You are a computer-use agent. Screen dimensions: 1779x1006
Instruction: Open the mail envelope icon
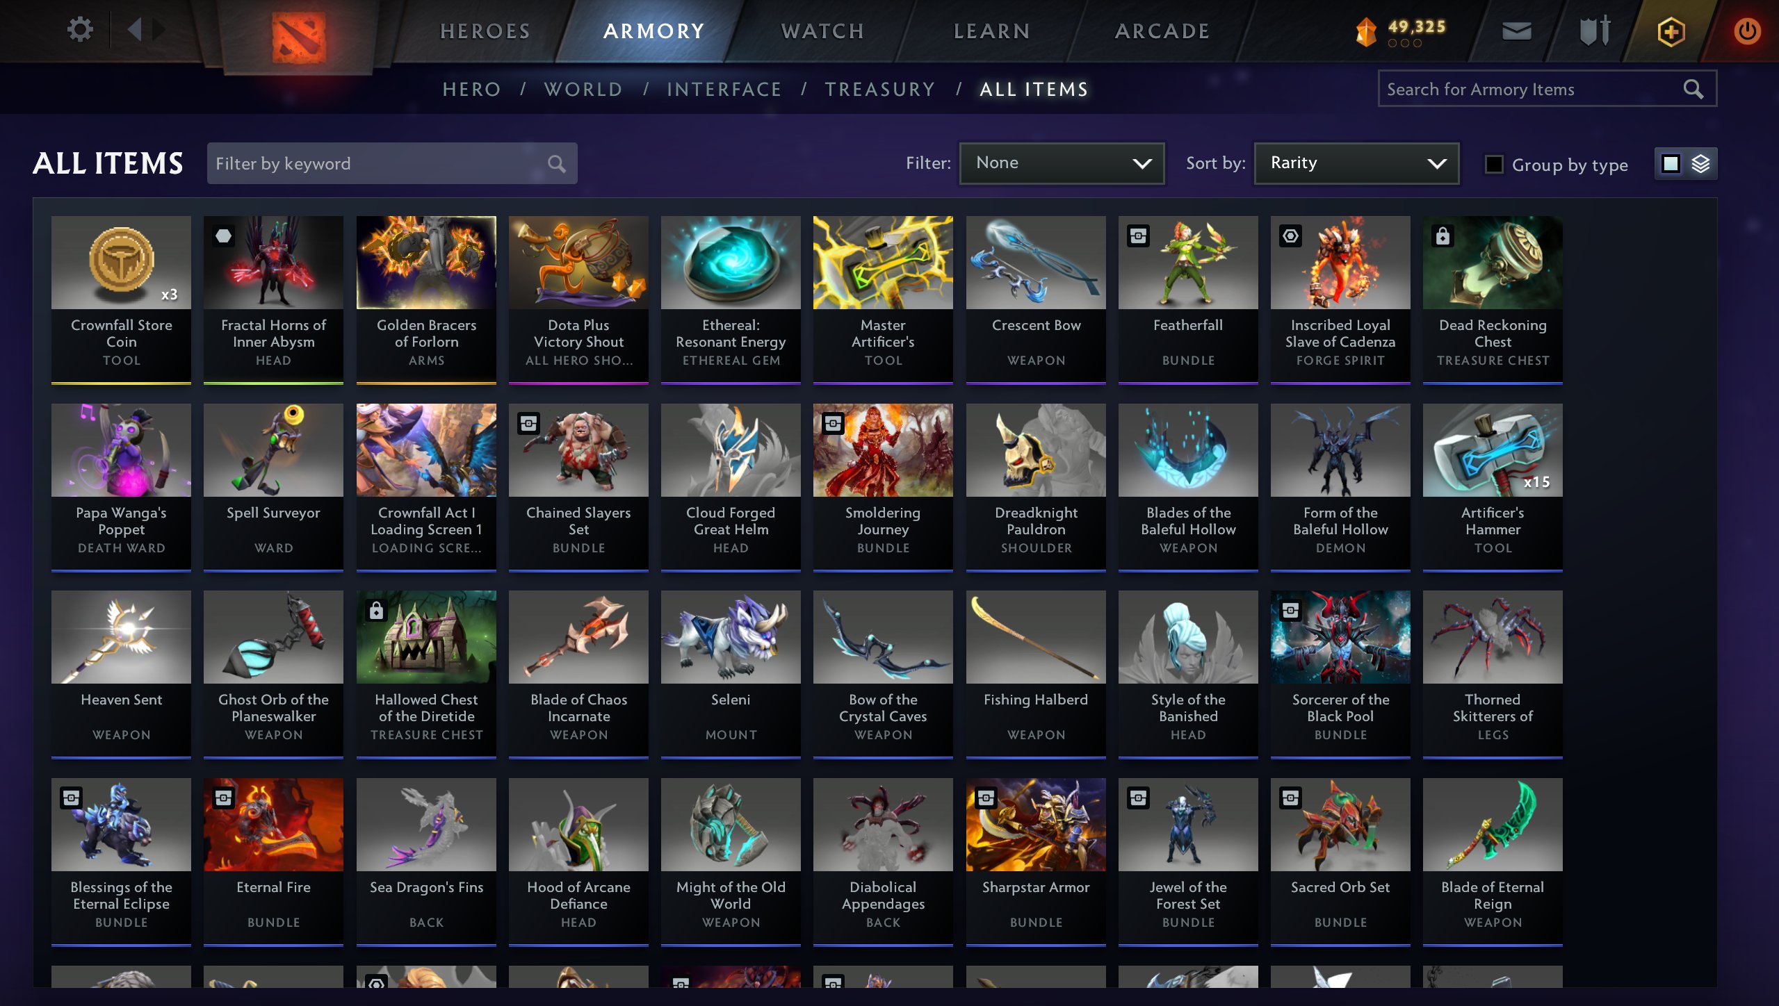(1516, 31)
